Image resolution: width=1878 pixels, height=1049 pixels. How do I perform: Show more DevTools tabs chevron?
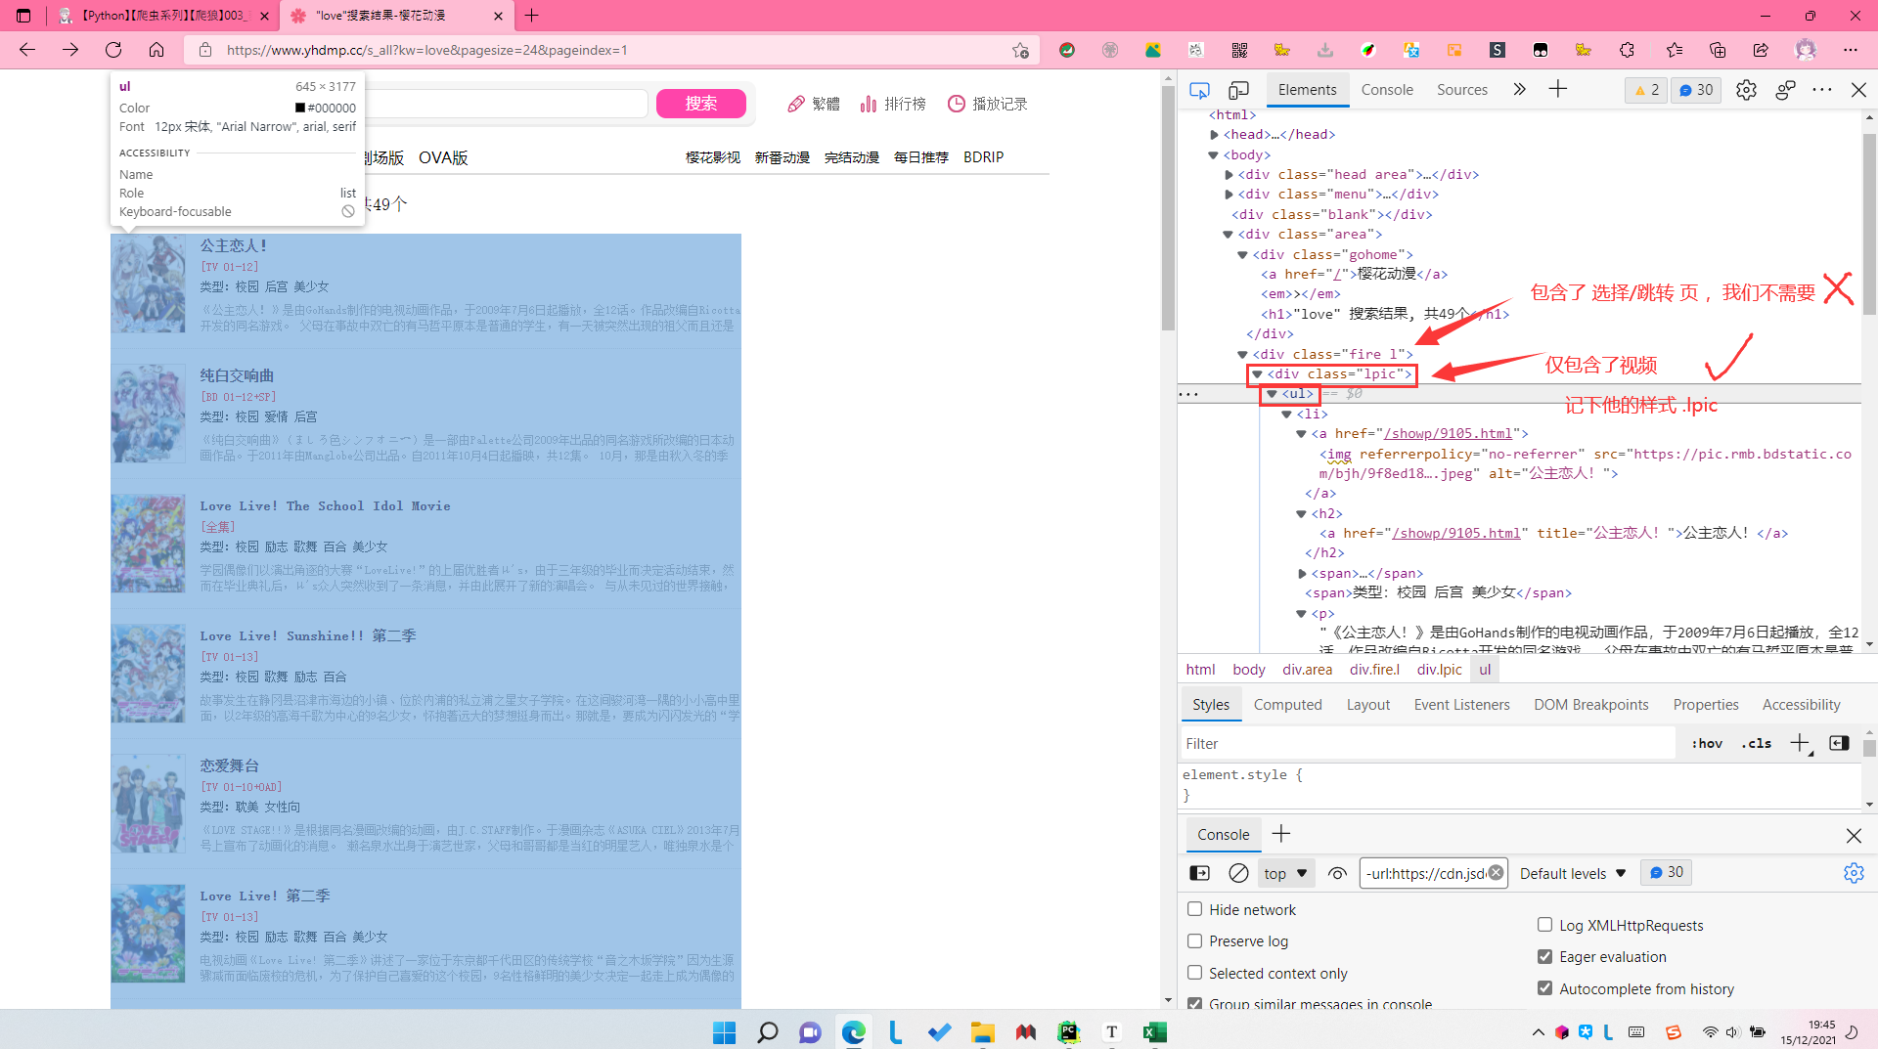(1519, 89)
